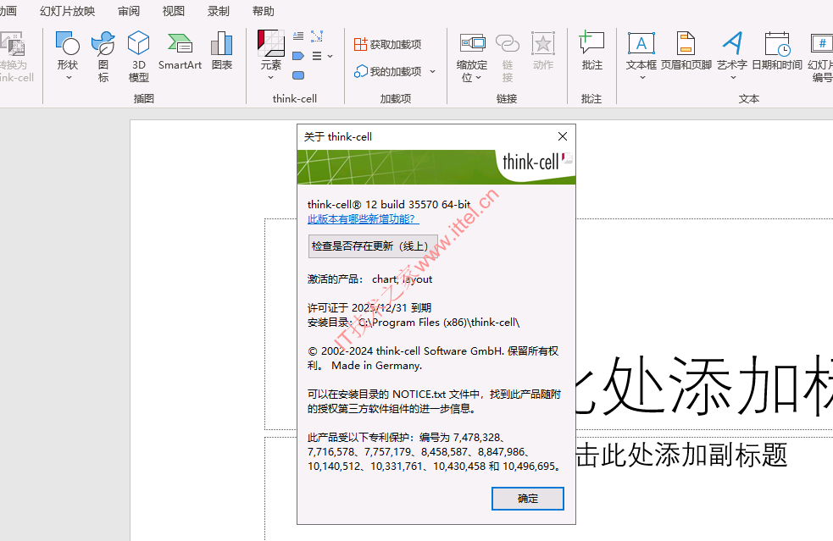Click the slide title placeholder
833x541 pixels.
[x=704, y=387]
